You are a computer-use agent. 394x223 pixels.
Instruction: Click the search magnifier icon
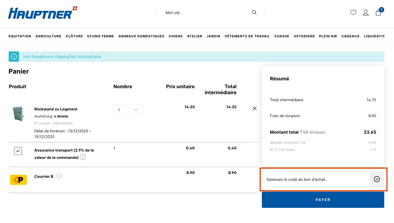[254, 12]
